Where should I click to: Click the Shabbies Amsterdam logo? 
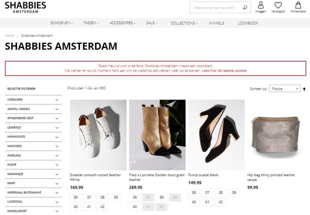coord(25,7)
